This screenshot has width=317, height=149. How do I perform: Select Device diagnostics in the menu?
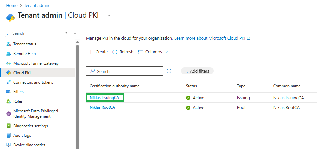click(x=29, y=145)
